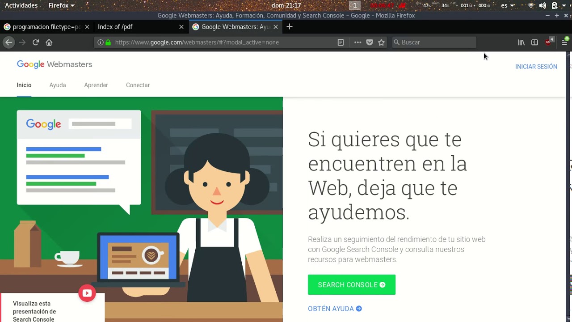572x322 pixels.
Task: Bookmark this page with the star
Action: 381,42
